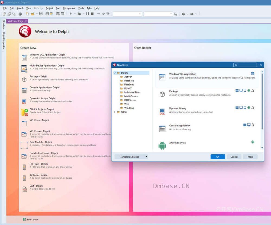
Task: Open the Run button dropdown arrow
Action: 75,14
